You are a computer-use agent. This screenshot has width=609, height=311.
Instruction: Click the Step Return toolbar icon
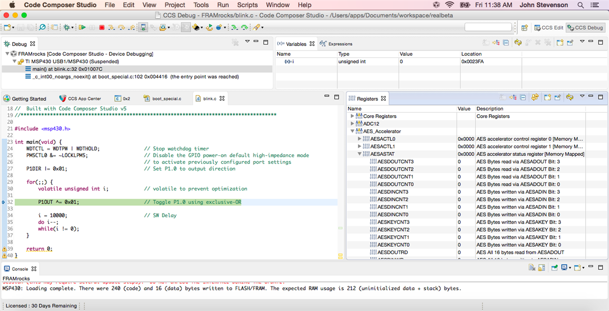[x=131, y=28]
